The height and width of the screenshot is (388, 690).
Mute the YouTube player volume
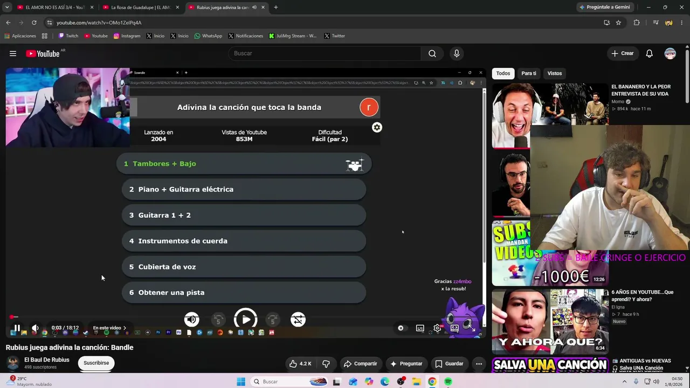[35, 328]
